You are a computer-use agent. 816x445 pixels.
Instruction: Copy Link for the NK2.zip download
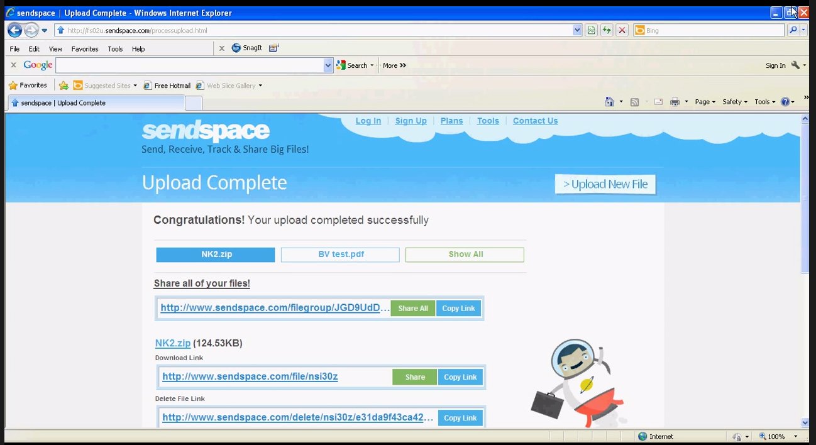point(460,376)
